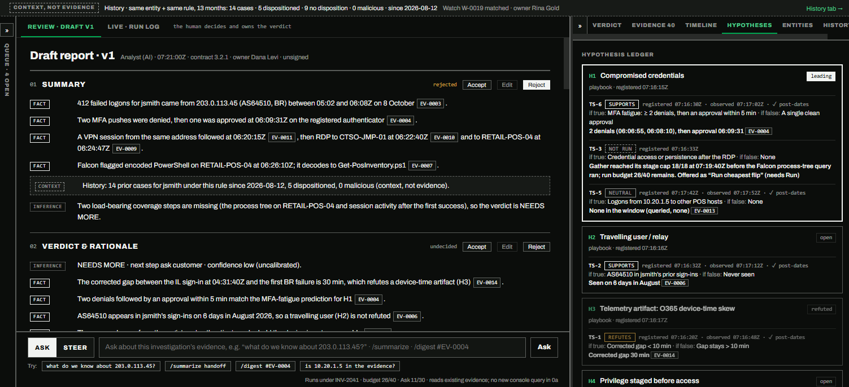Click the open badge on H2
This screenshot has width=849, height=387.
point(826,238)
